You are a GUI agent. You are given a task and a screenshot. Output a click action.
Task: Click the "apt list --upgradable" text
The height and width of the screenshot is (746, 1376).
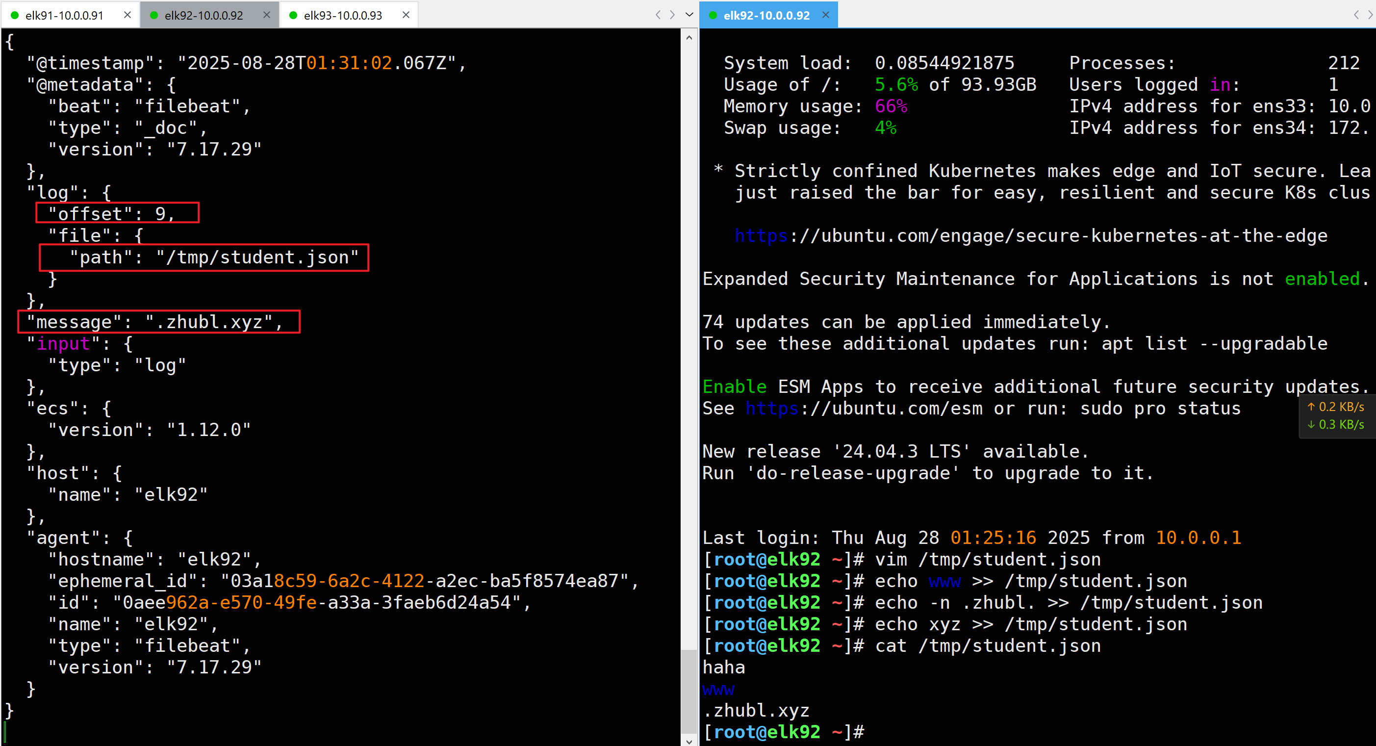pos(1214,344)
